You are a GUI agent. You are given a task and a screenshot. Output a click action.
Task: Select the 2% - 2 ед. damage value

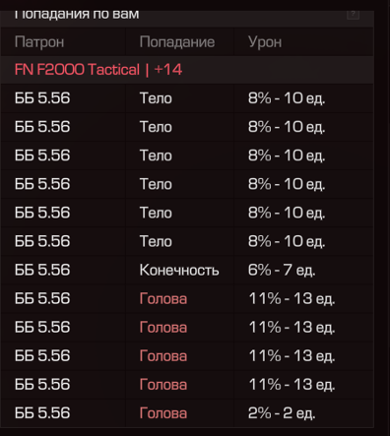[x=282, y=413]
